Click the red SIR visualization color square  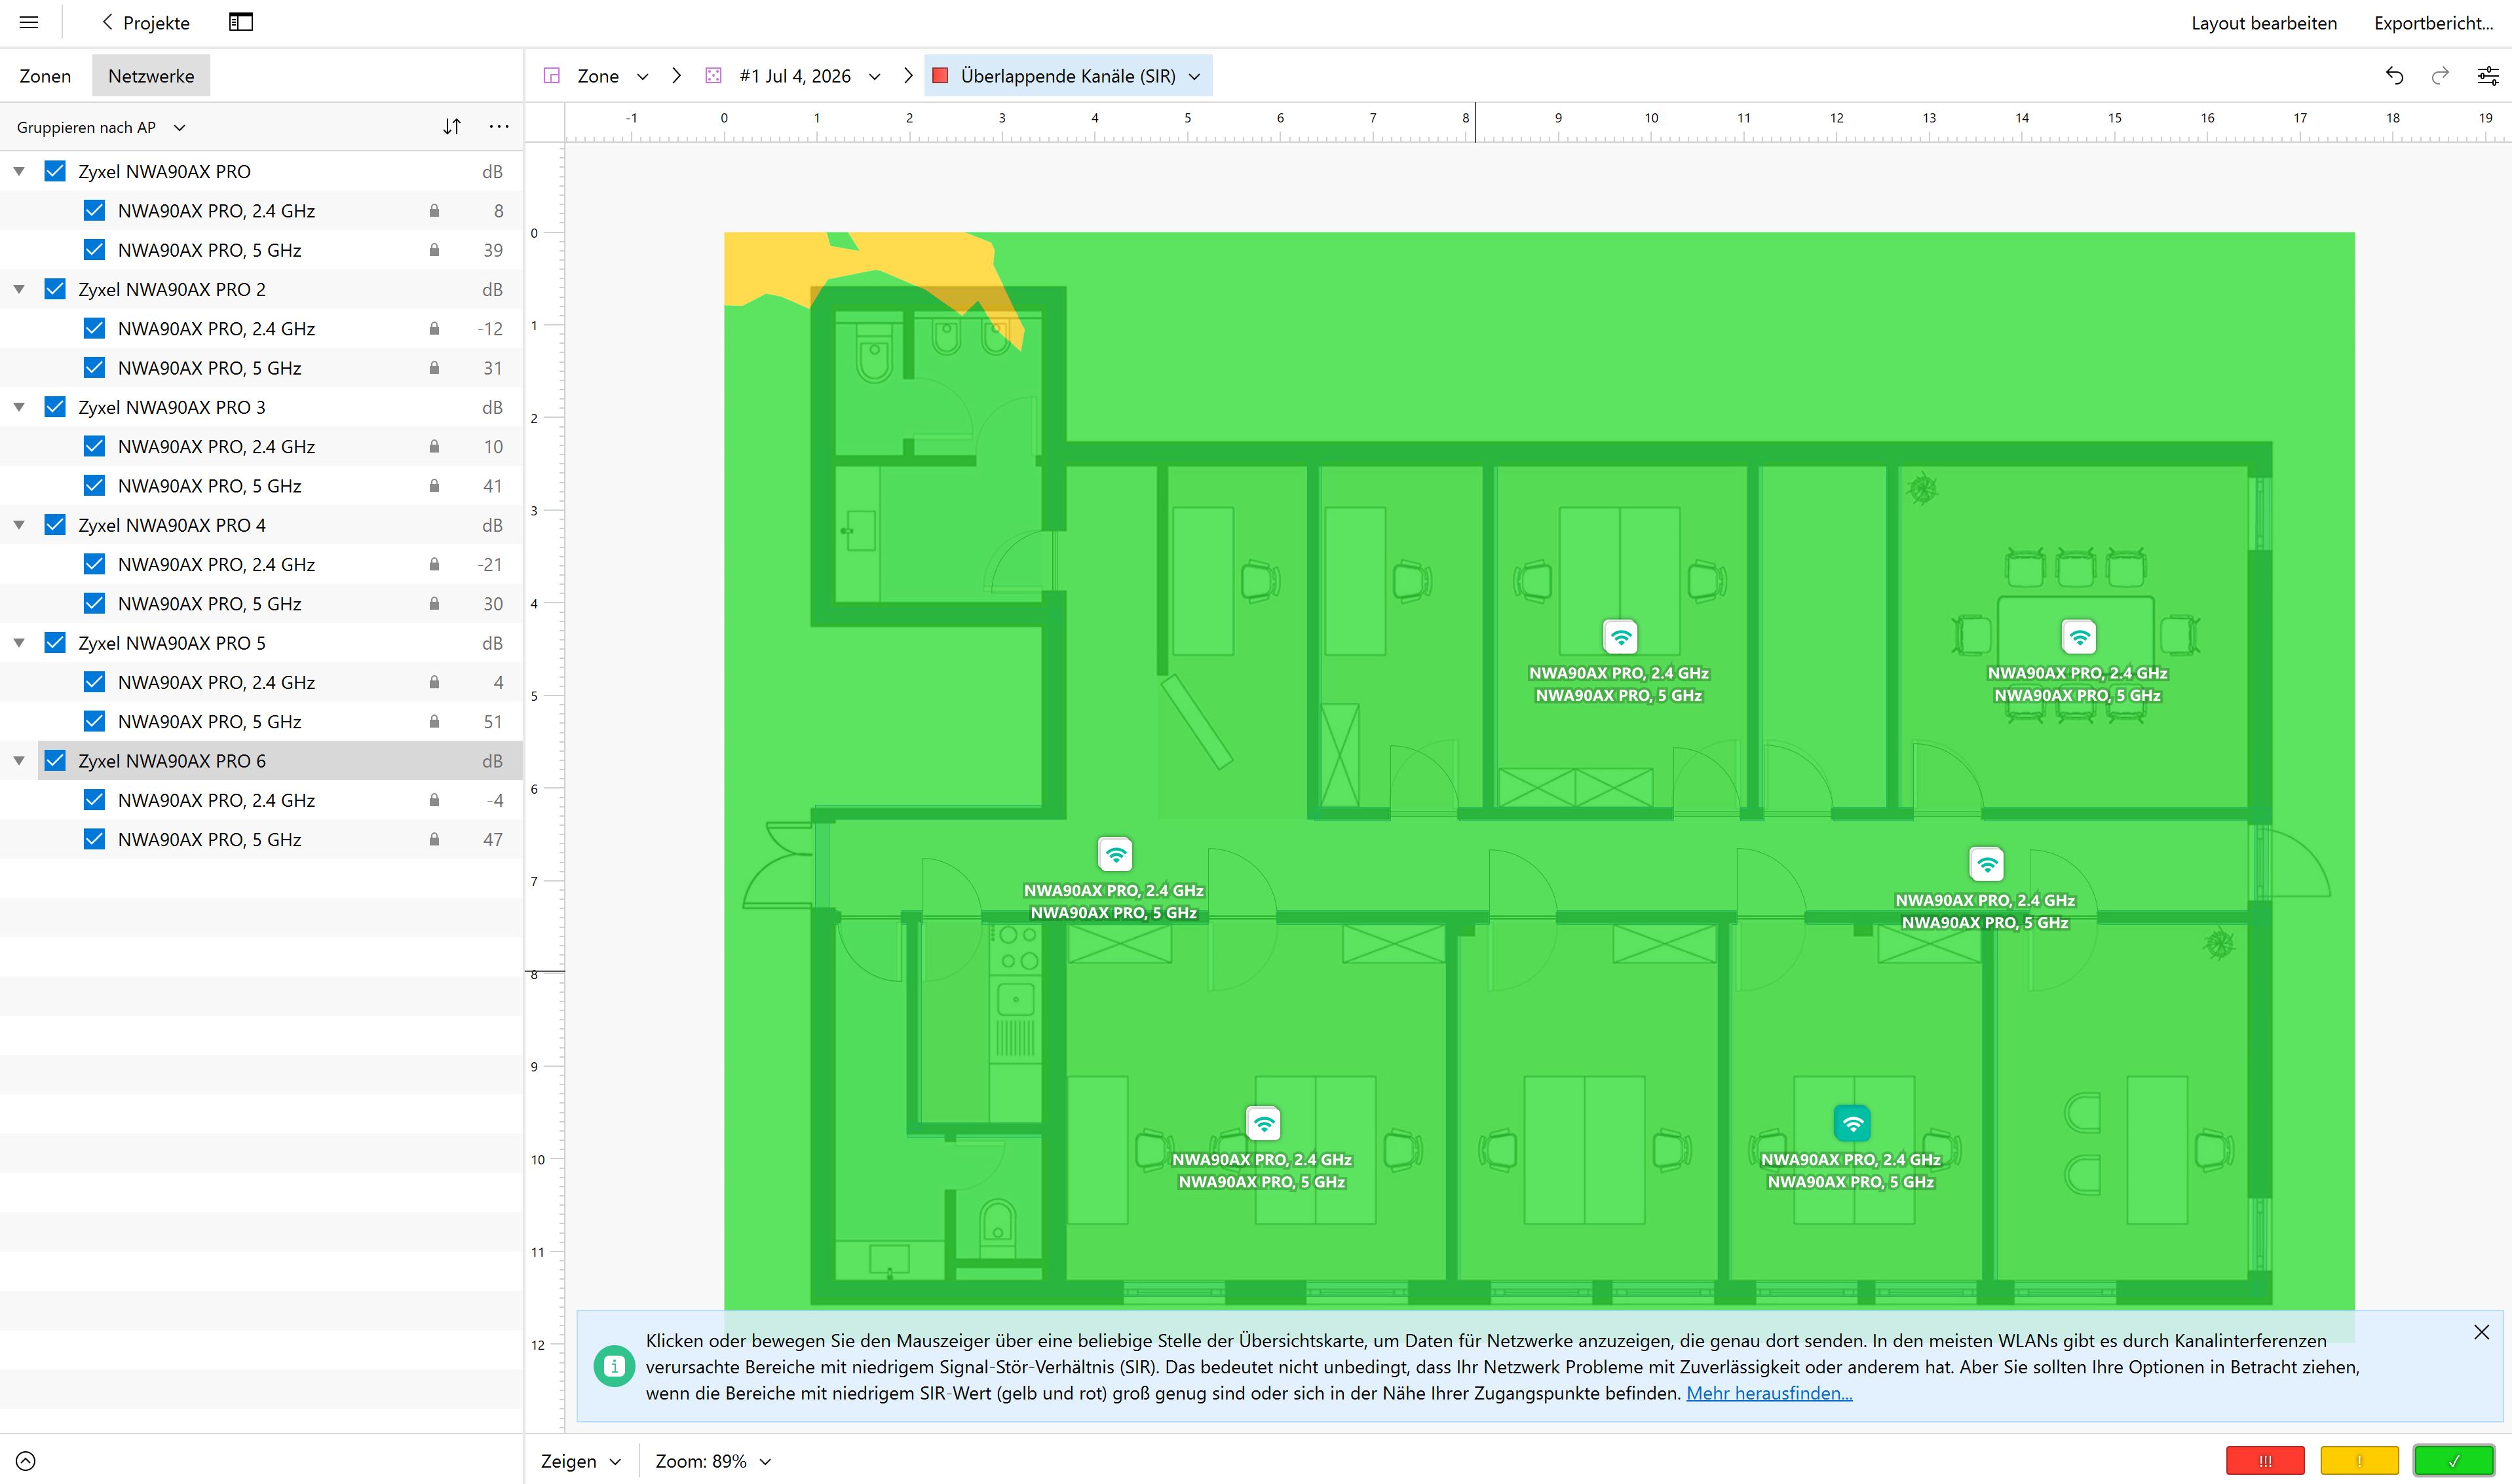click(x=940, y=76)
